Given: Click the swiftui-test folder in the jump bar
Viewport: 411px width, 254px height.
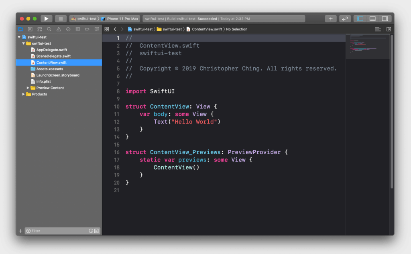Looking at the screenshot, I should coord(169,29).
